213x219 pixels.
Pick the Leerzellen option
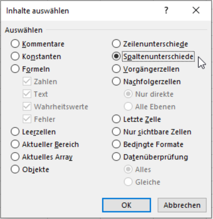pos(15,132)
